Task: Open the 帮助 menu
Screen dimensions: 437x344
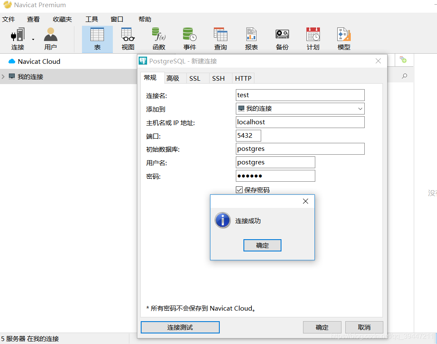Action: (145, 19)
